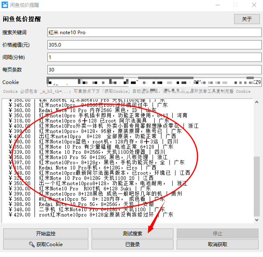The width and height of the screenshot is (263, 257).
Task: Click the 闲鱼低价提醒 app icon in title bar
Action: (x=5, y=5)
